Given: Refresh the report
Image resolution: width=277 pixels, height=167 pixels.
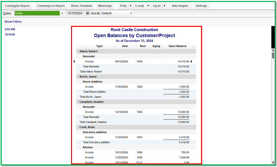Looking at the screenshot, I should [x=201, y=6].
